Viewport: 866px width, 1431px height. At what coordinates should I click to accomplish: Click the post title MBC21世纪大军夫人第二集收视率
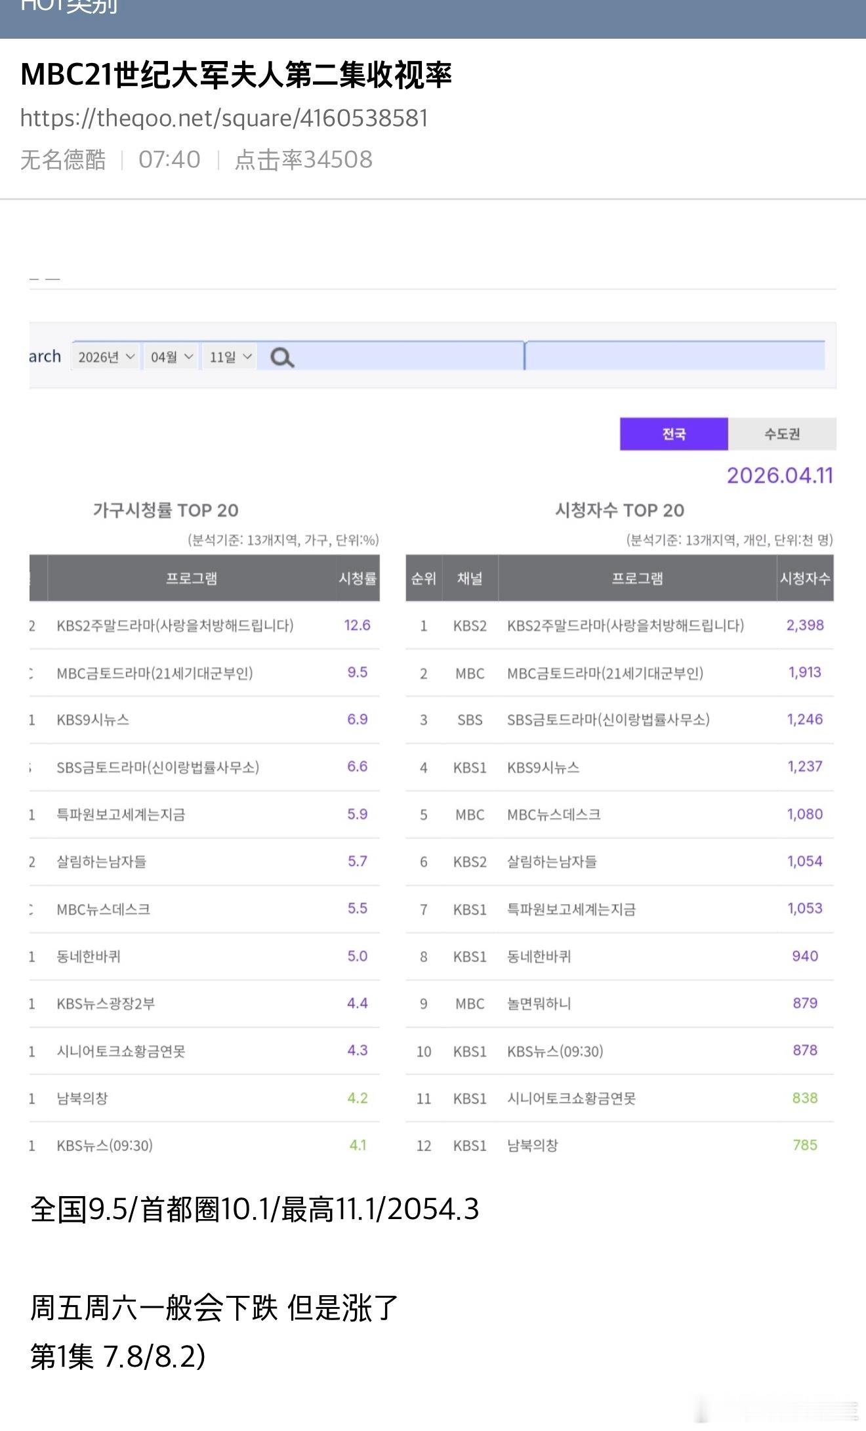tap(236, 75)
